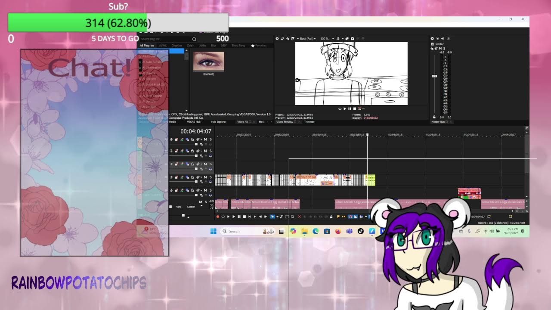Expand the first video track height
This screenshot has width=551, height=310.
pyautogui.click(x=171, y=139)
